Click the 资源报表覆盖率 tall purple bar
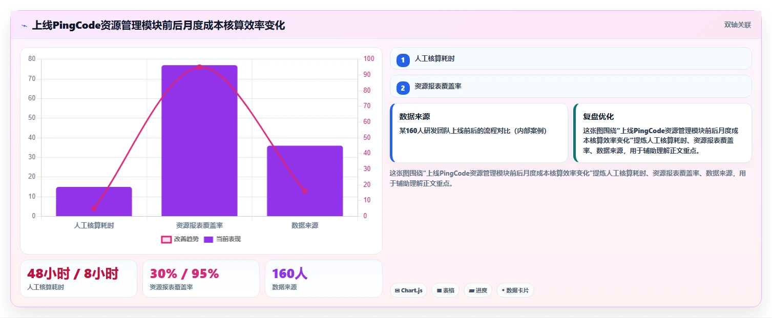The width and height of the screenshot is (772, 318). pos(199,140)
